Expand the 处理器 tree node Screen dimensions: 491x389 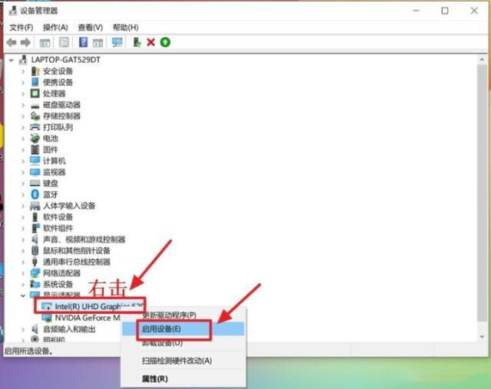click(x=23, y=93)
